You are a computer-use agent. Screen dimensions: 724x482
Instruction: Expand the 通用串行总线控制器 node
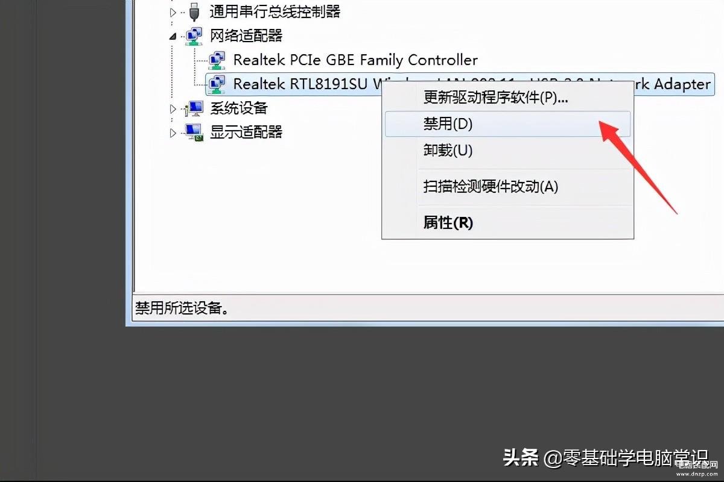[x=174, y=11]
